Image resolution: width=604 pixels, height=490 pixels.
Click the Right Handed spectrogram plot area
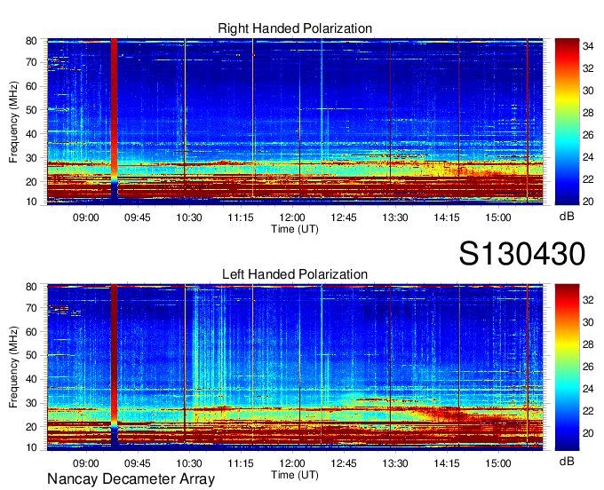(295, 121)
